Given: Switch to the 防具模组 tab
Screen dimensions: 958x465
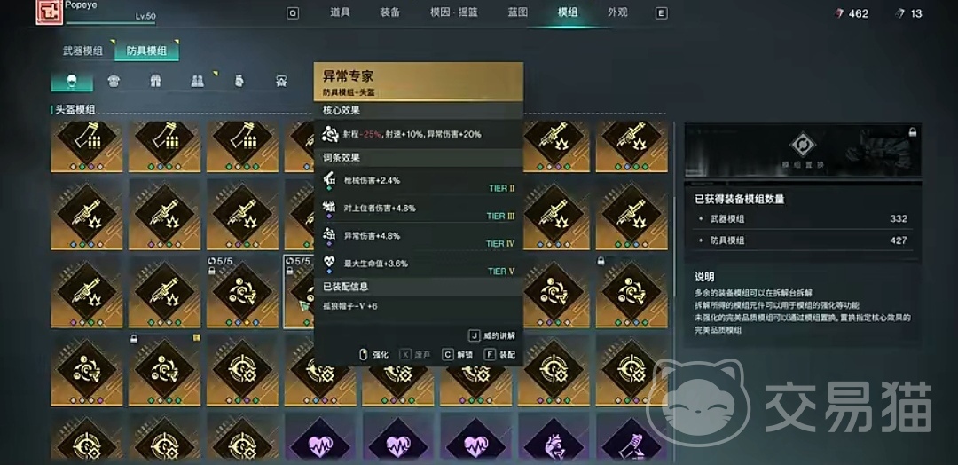Looking at the screenshot, I should click(x=146, y=51).
